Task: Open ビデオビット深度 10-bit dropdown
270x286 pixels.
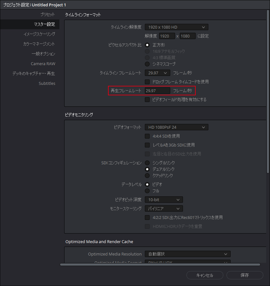Action: pyautogui.click(x=164, y=200)
